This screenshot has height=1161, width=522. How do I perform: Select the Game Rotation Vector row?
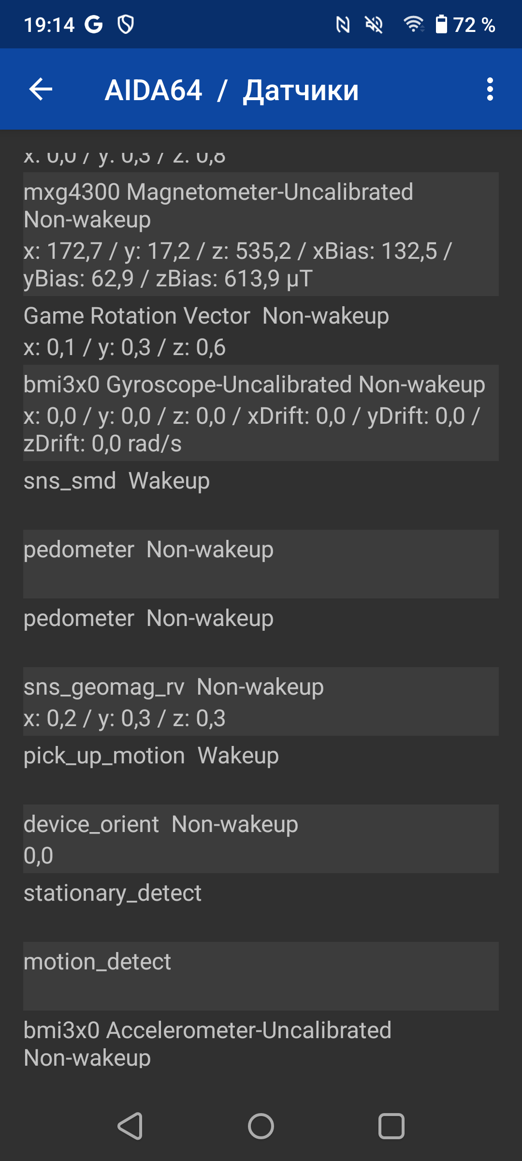(x=261, y=331)
